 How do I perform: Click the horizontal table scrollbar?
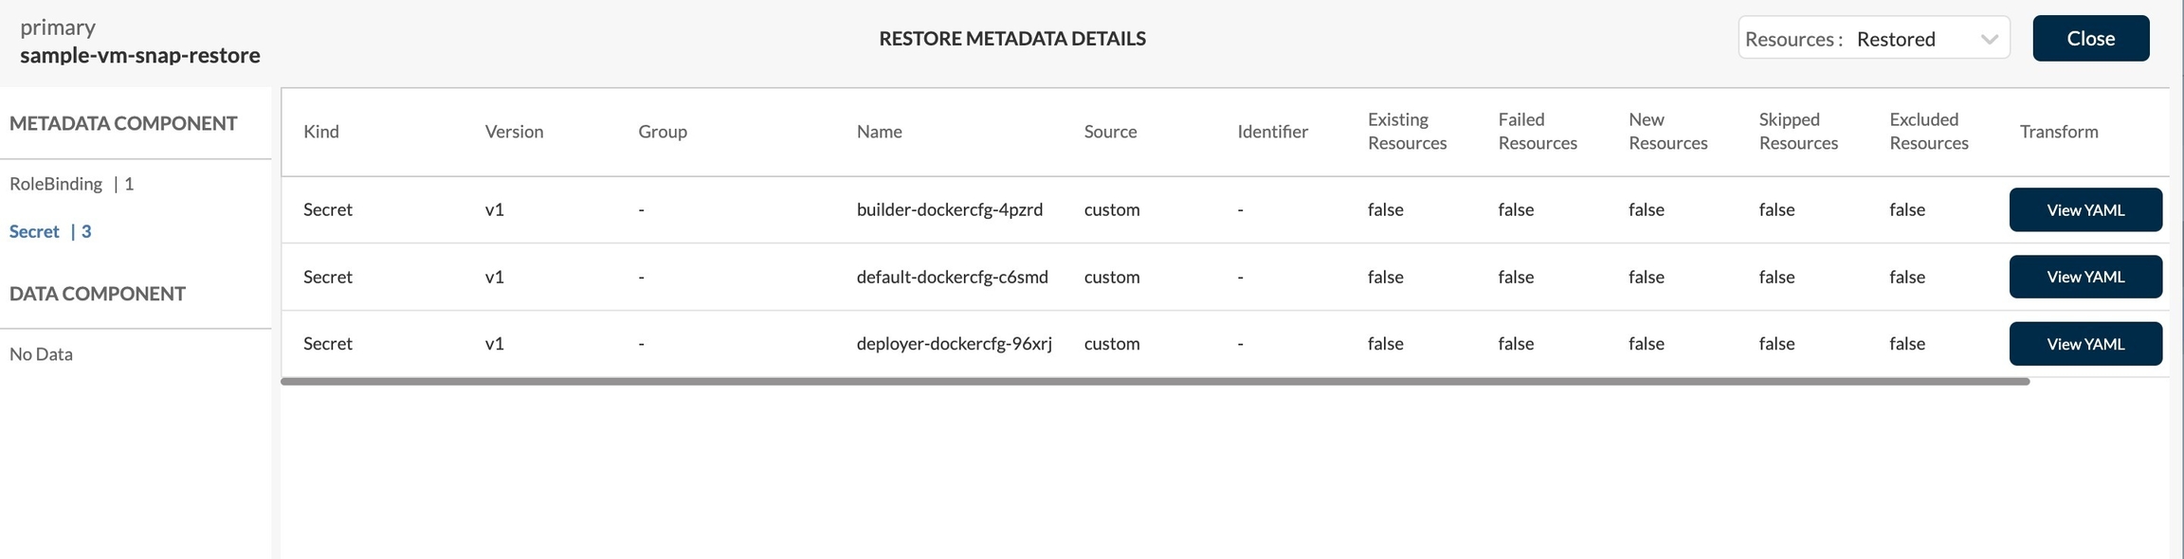(1155, 382)
